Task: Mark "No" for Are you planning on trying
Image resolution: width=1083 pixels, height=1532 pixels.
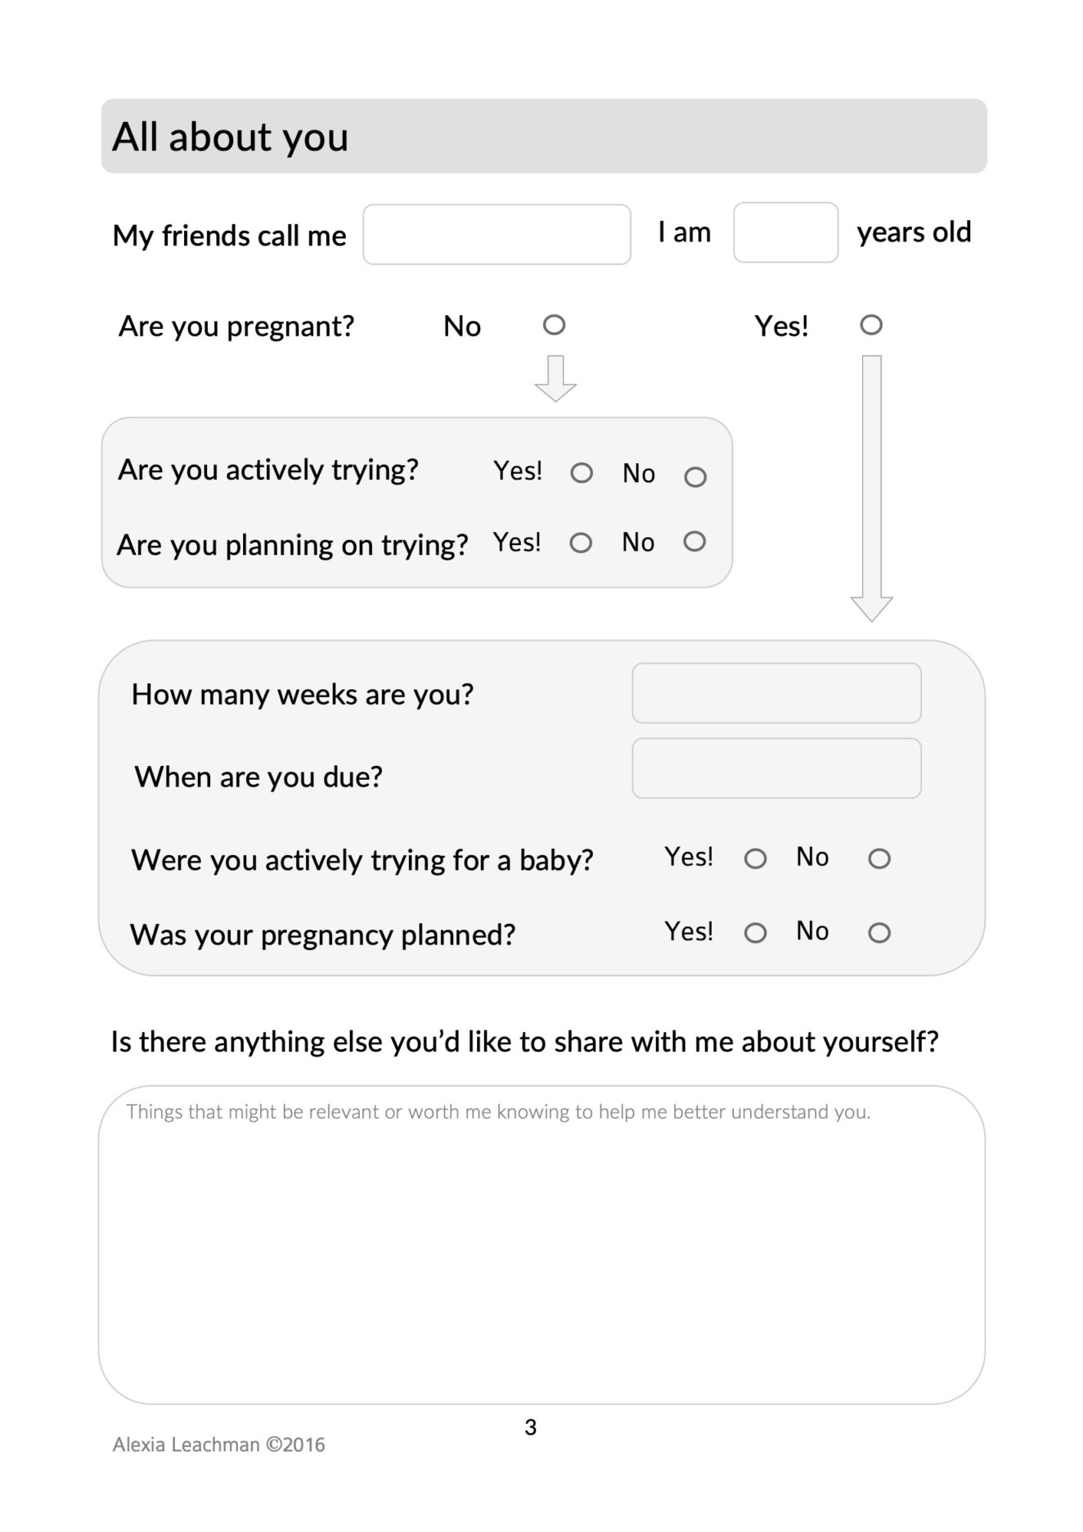Action: (x=694, y=542)
